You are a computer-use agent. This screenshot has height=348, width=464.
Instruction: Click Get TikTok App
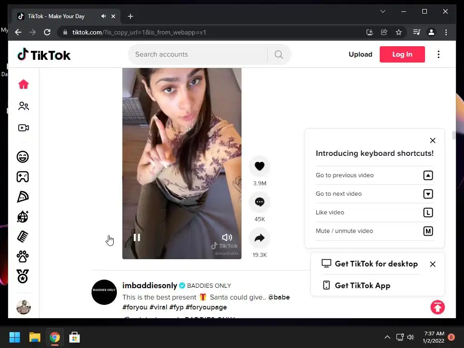356,285
